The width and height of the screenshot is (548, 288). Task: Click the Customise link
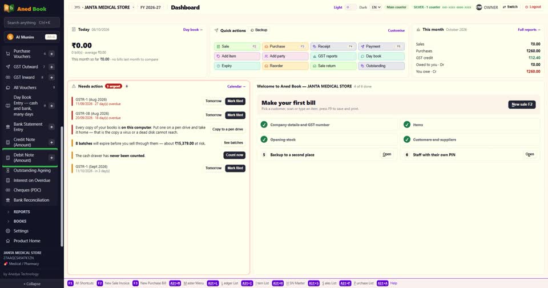pyautogui.click(x=396, y=30)
